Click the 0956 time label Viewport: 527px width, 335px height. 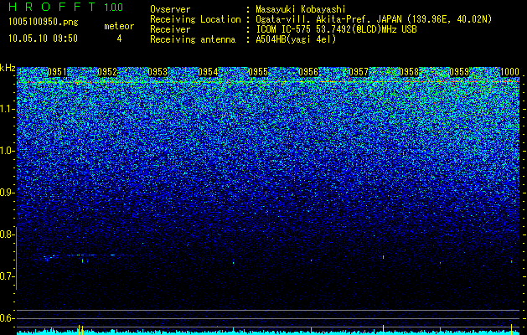[308, 72]
